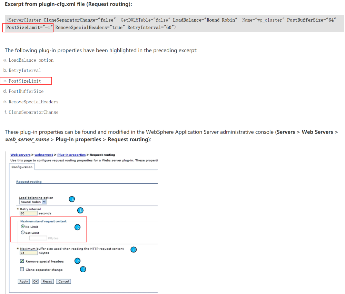The width and height of the screenshot is (345, 294).
Task: Click the 'CloneSeparatorChange' list item
Action: pyautogui.click(x=33, y=112)
